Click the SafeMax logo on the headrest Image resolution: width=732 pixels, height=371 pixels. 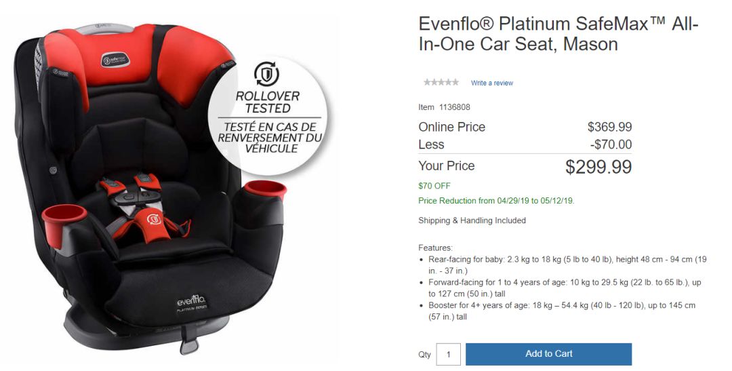coord(115,59)
